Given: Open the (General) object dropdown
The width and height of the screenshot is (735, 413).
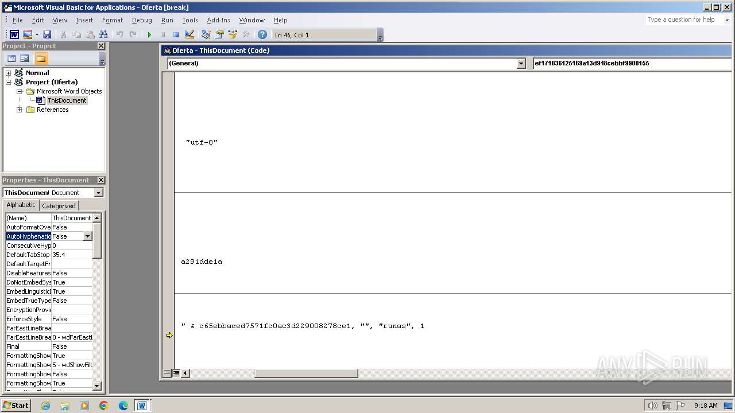Looking at the screenshot, I should 521,63.
